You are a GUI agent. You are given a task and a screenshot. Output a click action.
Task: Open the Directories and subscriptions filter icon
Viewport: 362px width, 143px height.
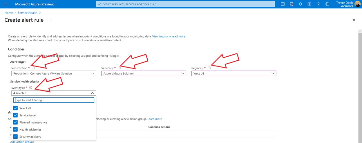click(x=292, y=4)
